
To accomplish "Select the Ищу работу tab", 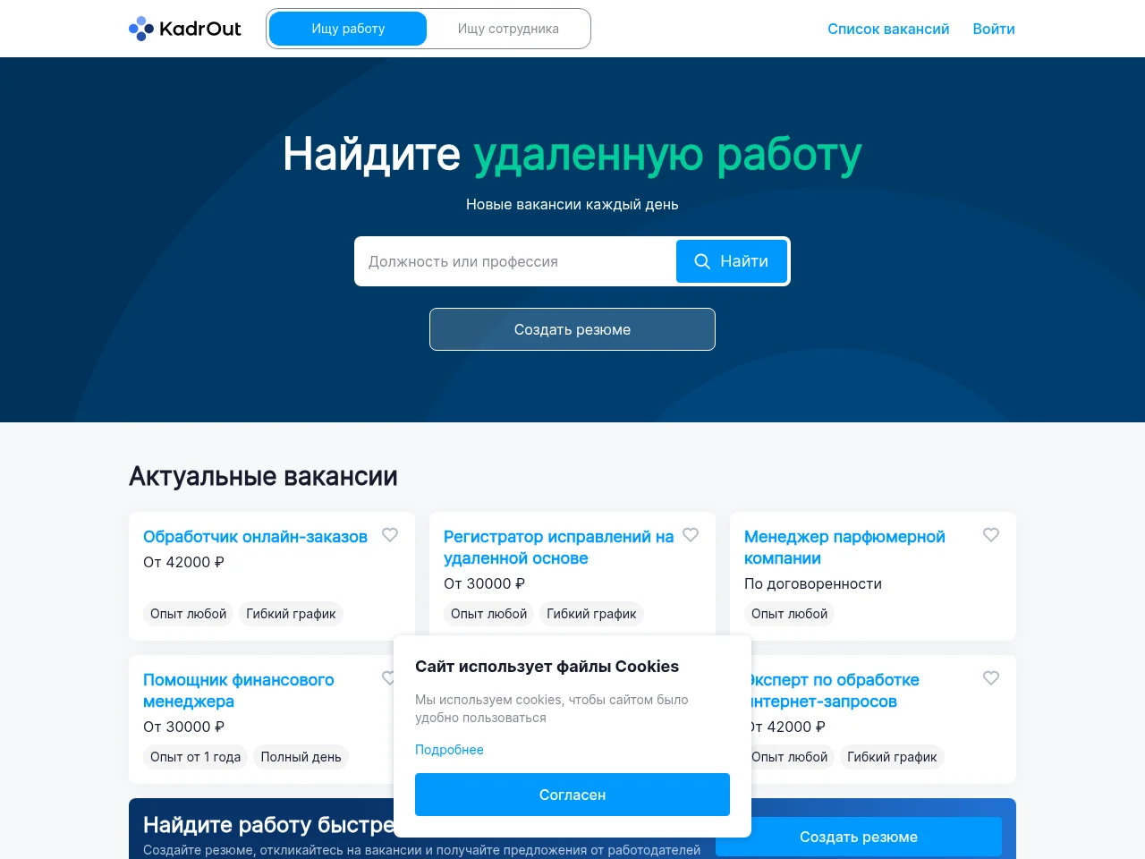I will (x=348, y=29).
